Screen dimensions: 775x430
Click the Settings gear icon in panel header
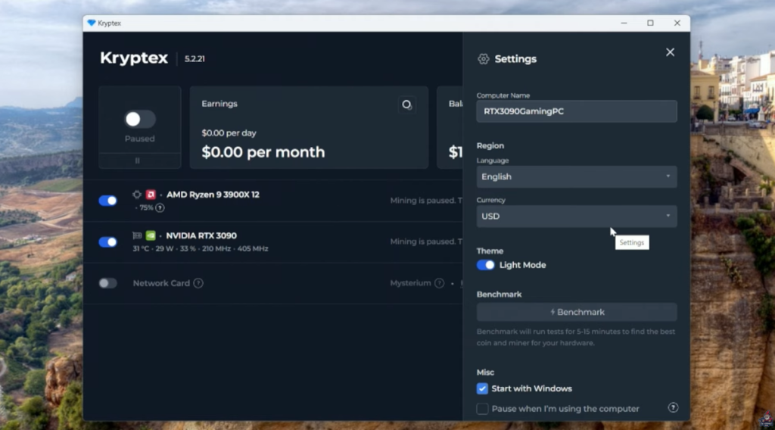point(484,59)
